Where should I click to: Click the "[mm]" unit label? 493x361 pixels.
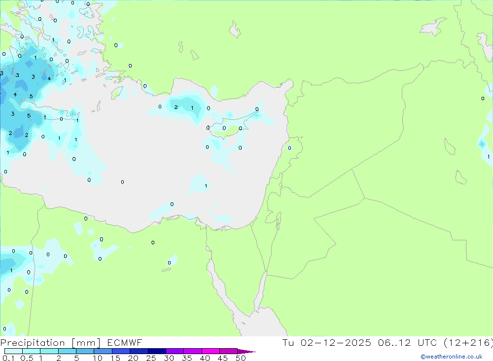pyautogui.click(x=86, y=343)
